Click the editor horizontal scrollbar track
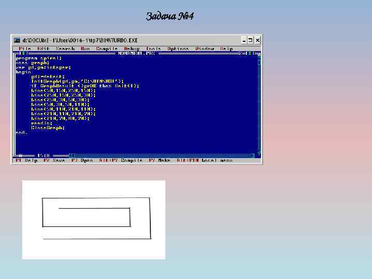The width and height of the screenshot is (372, 279). tap(162, 156)
